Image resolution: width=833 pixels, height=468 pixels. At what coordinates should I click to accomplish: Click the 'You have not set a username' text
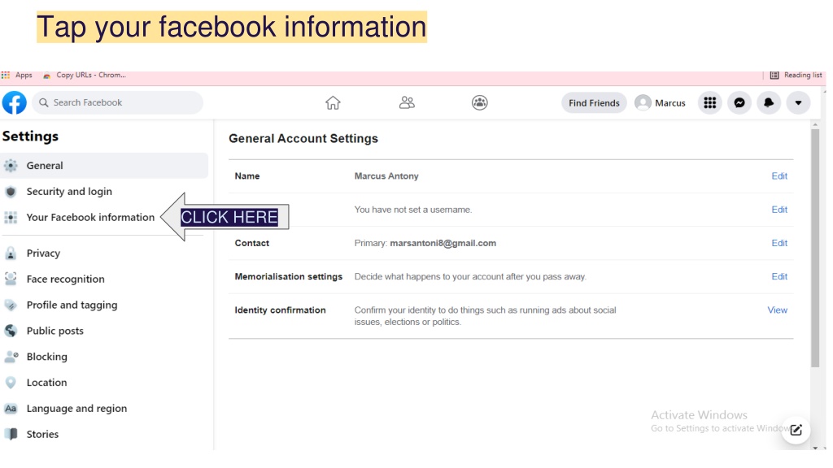[412, 210]
